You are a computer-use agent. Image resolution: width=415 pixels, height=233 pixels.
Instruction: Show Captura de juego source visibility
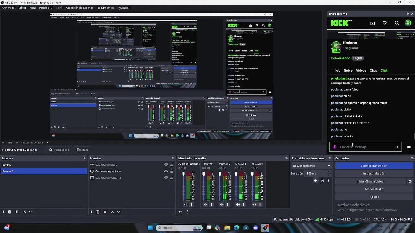pyautogui.click(x=166, y=165)
